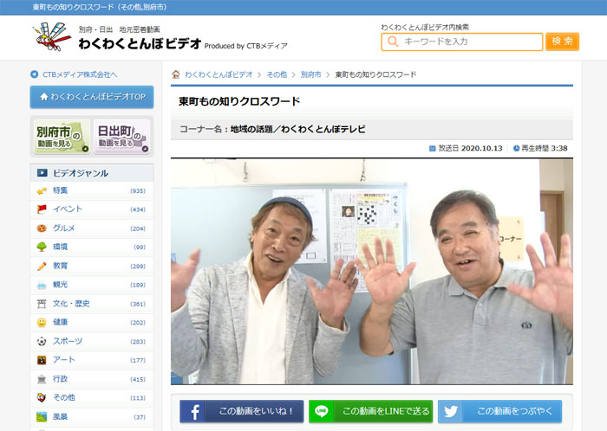Share via この動画をLINEで送る button
This screenshot has height=431, width=607.
pyautogui.click(x=370, y=411)
